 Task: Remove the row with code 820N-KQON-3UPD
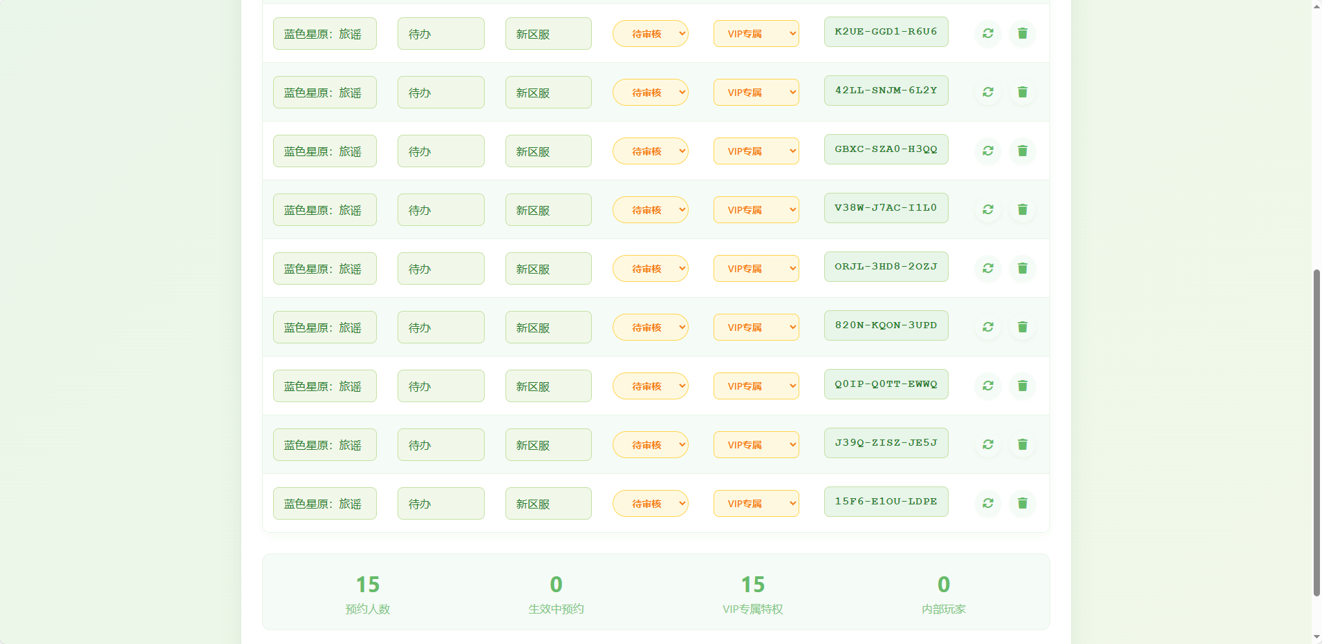click(x=1022, y=327)
